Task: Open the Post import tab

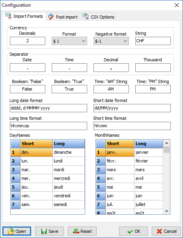Action: click(63, 17)
